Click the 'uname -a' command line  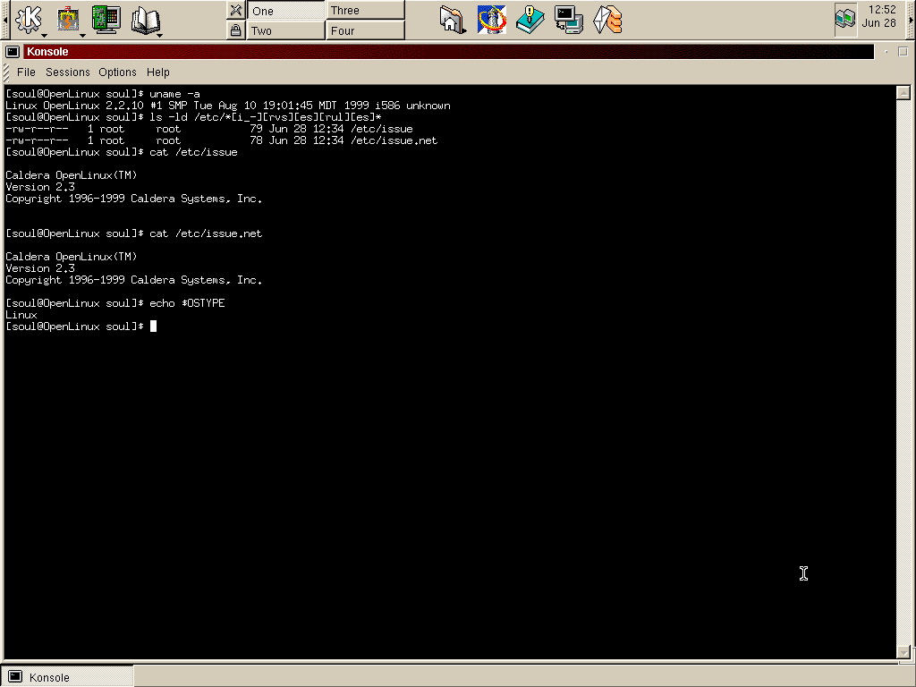pyautogui.click(x=103, y=93)
